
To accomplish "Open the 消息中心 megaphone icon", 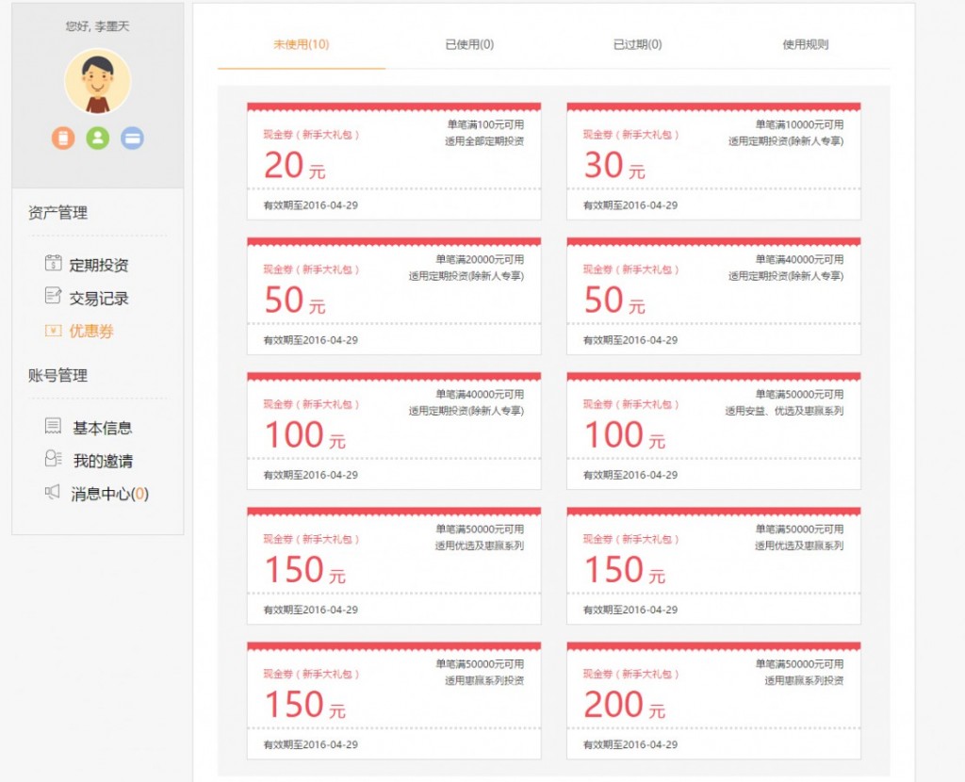I will (53, 493).
